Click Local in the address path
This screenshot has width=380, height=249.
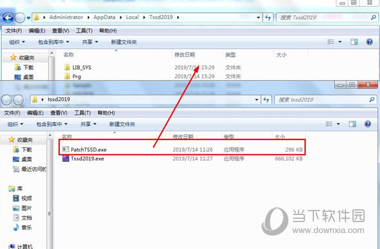[132, 17]
